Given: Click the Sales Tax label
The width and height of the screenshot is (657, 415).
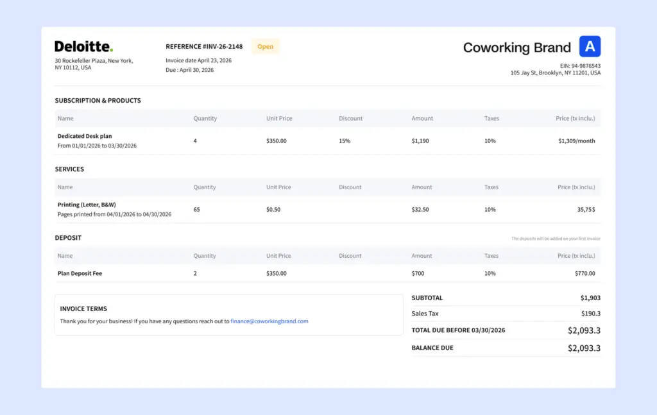Looking at the screenshot, I should tap(425, 313).
